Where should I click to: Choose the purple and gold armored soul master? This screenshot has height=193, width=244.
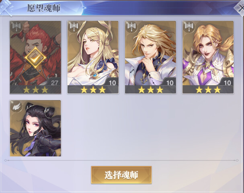coord(208,57)
